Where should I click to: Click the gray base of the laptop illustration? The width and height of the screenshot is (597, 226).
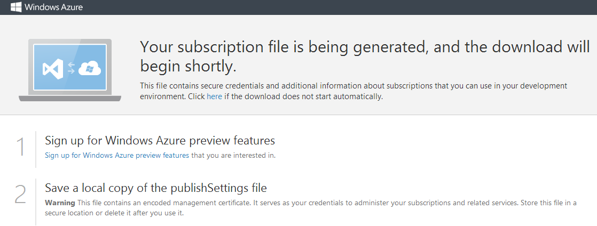[70, 98]
